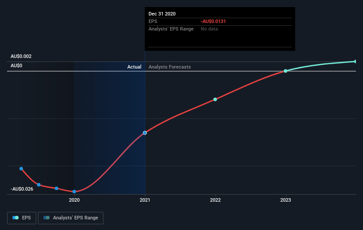The height and width of the screenshot is (230, 363).
Task: Toggle the Analysts' EPS Range legend
Action: [71, 218]
